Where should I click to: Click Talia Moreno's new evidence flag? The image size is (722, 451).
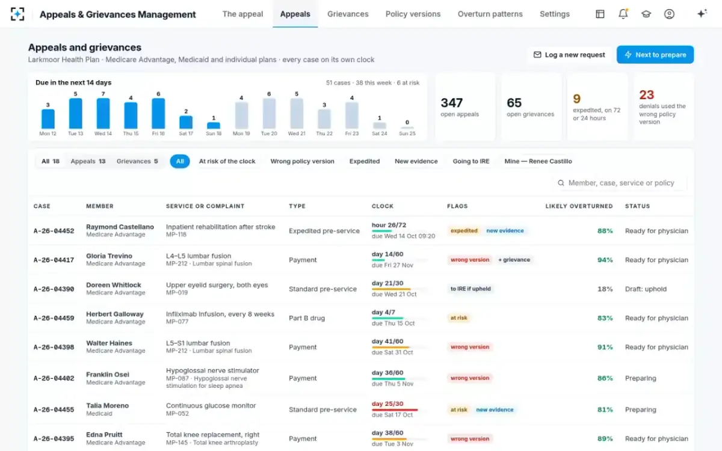point(495,410)
